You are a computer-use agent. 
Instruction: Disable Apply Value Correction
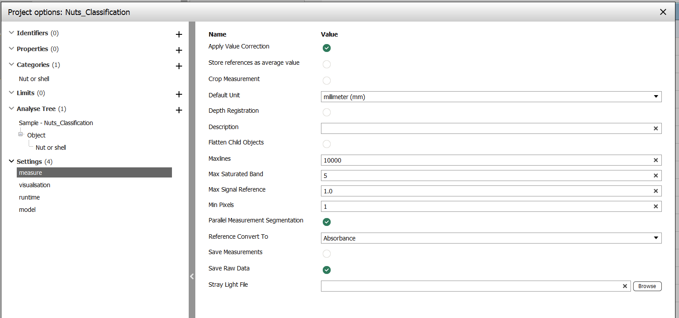pos(327,48)
